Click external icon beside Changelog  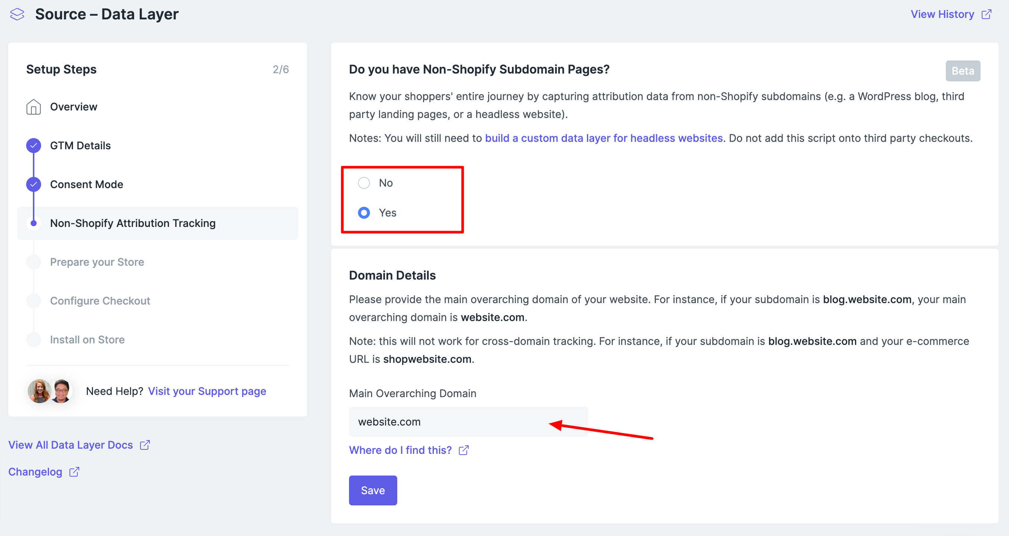74,472
